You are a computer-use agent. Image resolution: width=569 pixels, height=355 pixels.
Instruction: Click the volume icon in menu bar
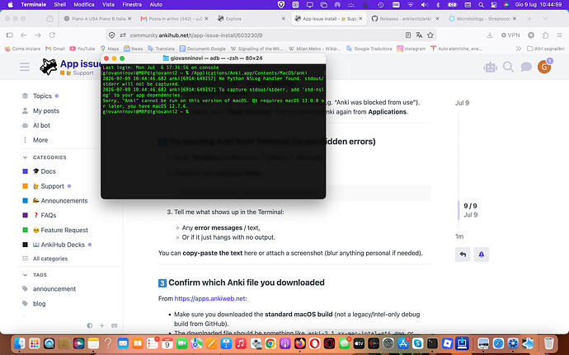[424, 5]
